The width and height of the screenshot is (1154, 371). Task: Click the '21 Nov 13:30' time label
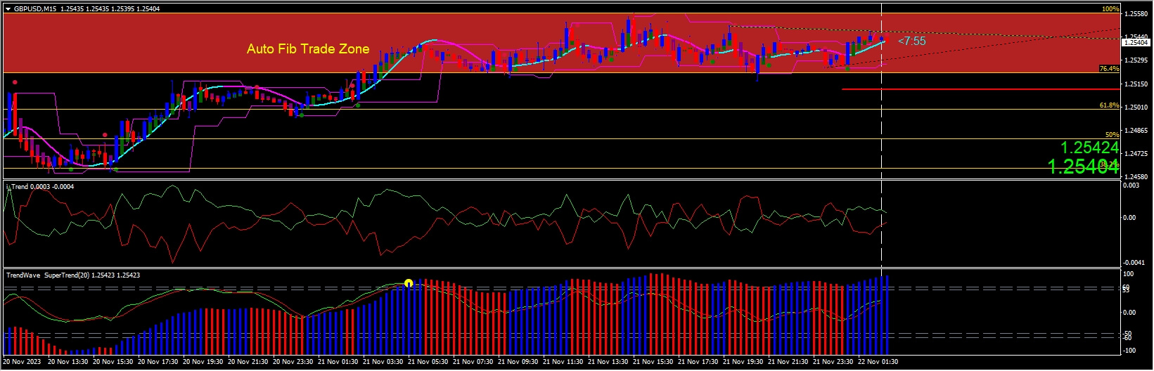pos(608,362)
